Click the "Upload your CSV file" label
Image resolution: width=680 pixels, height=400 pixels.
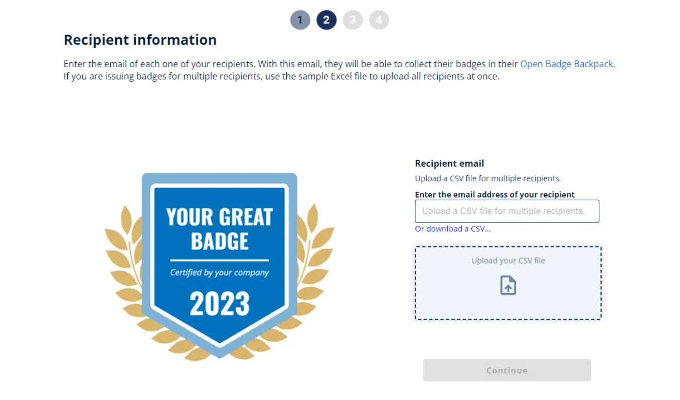(x=508, y=260)
